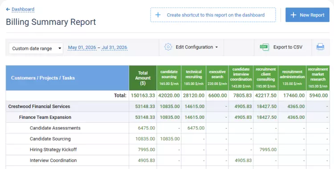
Task: Click the gear icon for configuration
Action: pos(168,47)
